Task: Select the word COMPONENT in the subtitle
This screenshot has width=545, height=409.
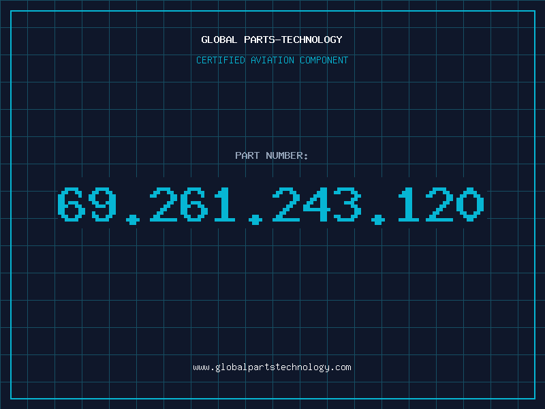Action: pyautogui.click(x=324, y=60)
